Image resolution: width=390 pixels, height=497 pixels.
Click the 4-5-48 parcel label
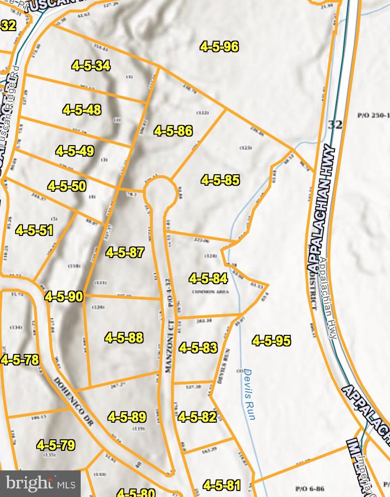[x=82, y=110]
